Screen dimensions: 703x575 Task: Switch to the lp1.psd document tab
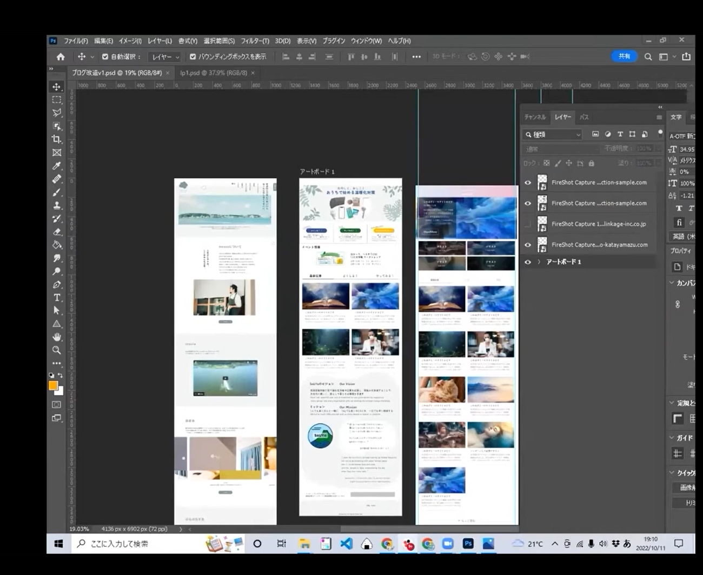(213, 73)
